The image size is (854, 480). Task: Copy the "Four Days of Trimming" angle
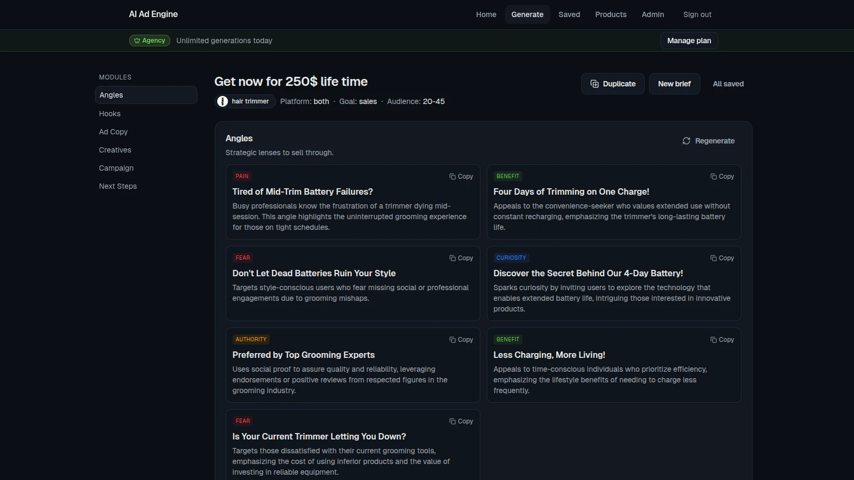click(x=722, y=177)
